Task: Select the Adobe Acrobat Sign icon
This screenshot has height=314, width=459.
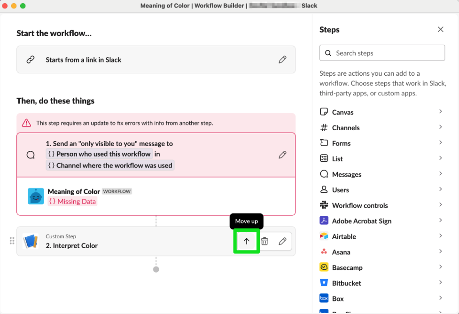Action: pyautogui.click(x=324, y=220)
